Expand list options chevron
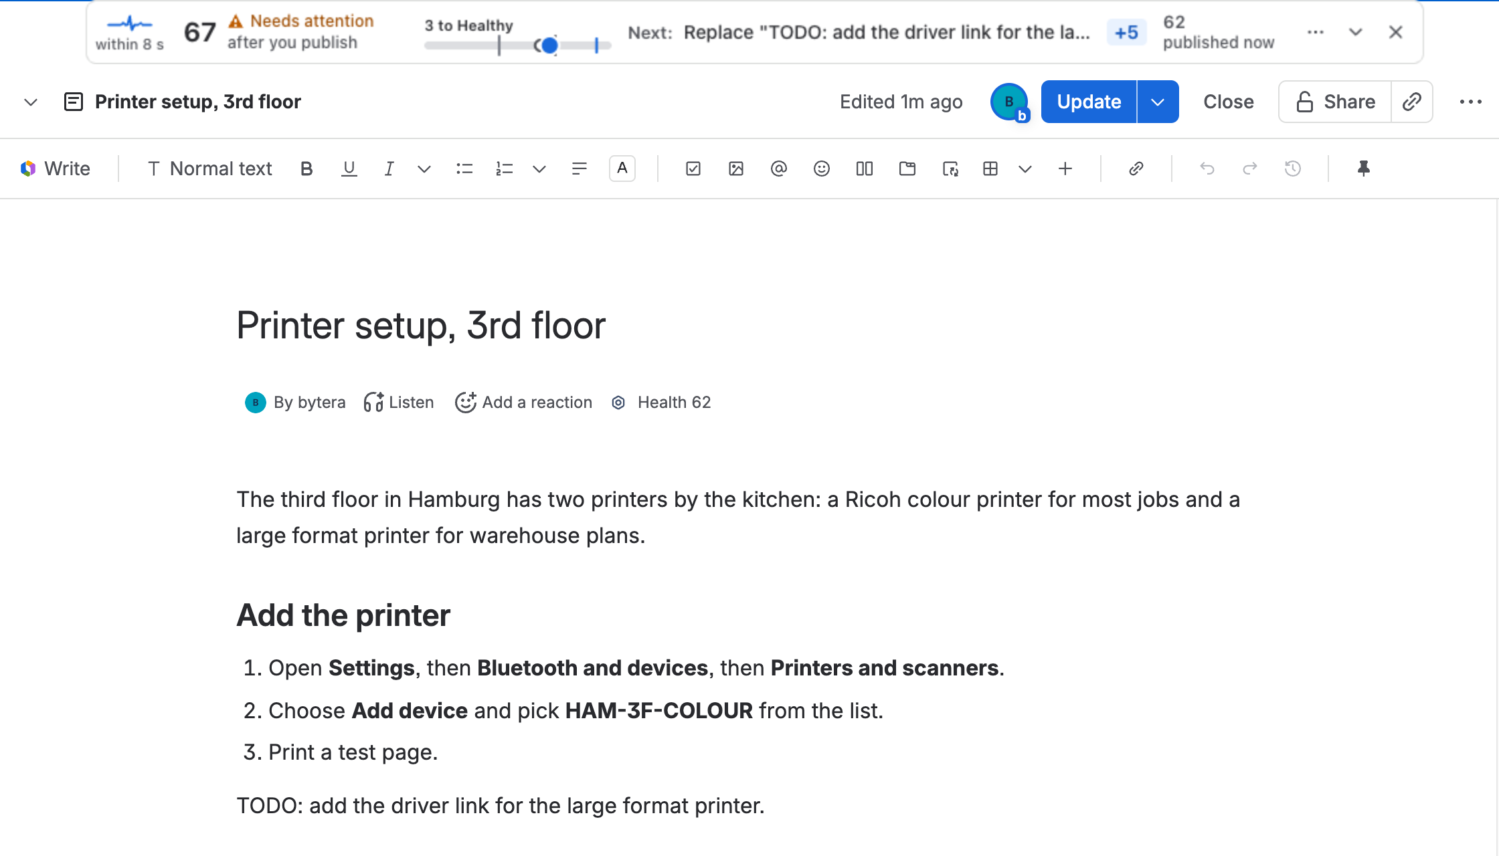The width and height of the screenshot is (1499, 856). point(539,169)
